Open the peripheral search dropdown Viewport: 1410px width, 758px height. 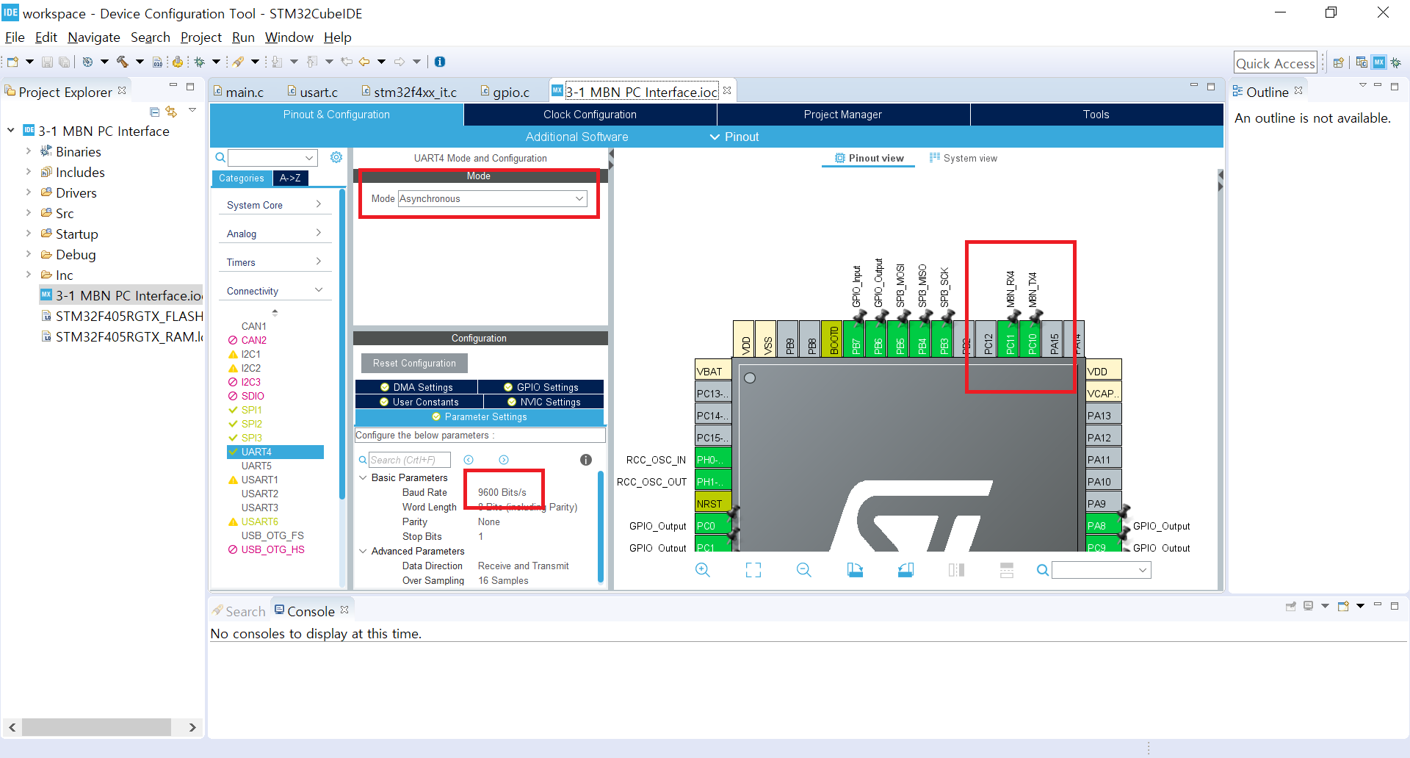309,157
